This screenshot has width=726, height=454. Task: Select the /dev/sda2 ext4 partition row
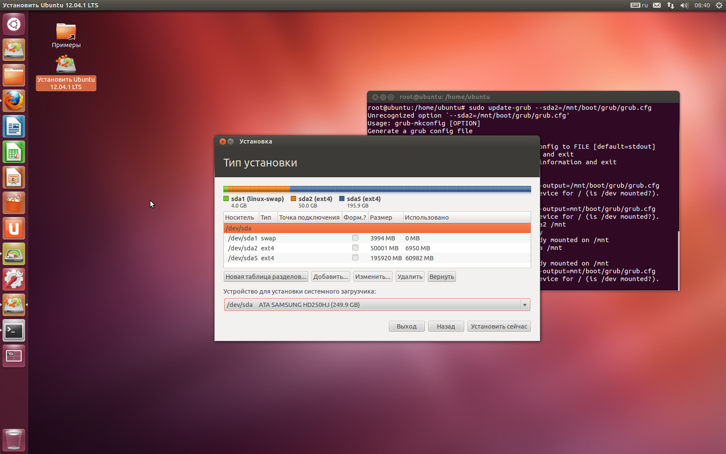(x=377, y=248)
